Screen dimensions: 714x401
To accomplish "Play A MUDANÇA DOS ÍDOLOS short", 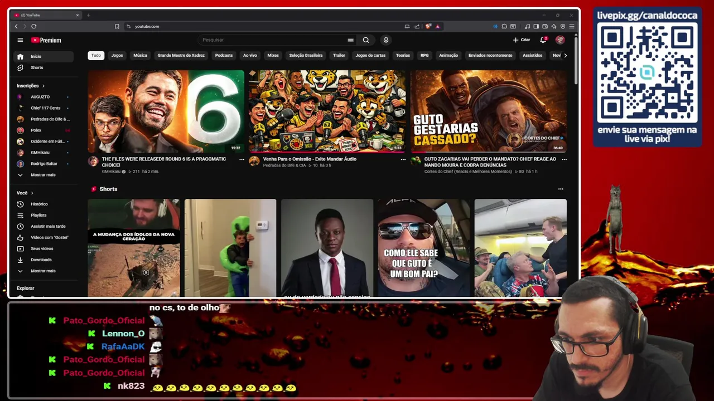I will point(134,248).
